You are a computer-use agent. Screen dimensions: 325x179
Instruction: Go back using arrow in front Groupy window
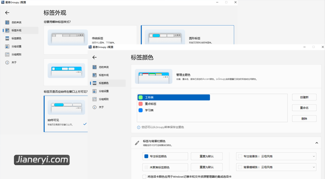point(94,57)
